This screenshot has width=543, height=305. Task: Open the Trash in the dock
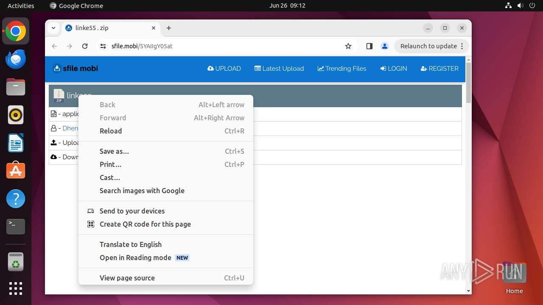point(16,262)
